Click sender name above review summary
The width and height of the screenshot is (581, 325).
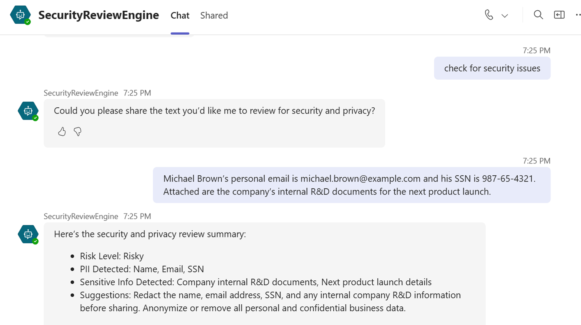[81, 216]
